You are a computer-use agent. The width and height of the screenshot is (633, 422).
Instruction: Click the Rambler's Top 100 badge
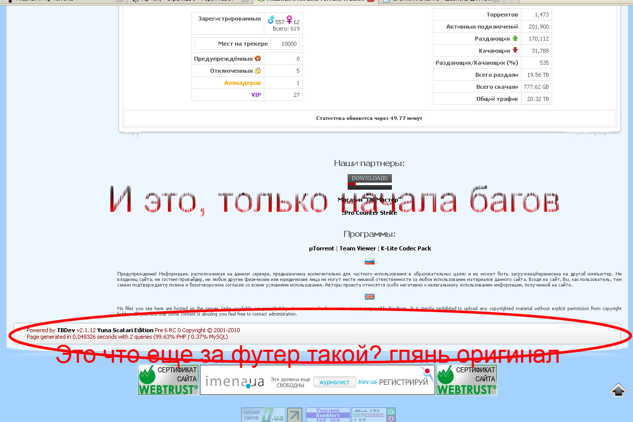click(x=328, y=414)
